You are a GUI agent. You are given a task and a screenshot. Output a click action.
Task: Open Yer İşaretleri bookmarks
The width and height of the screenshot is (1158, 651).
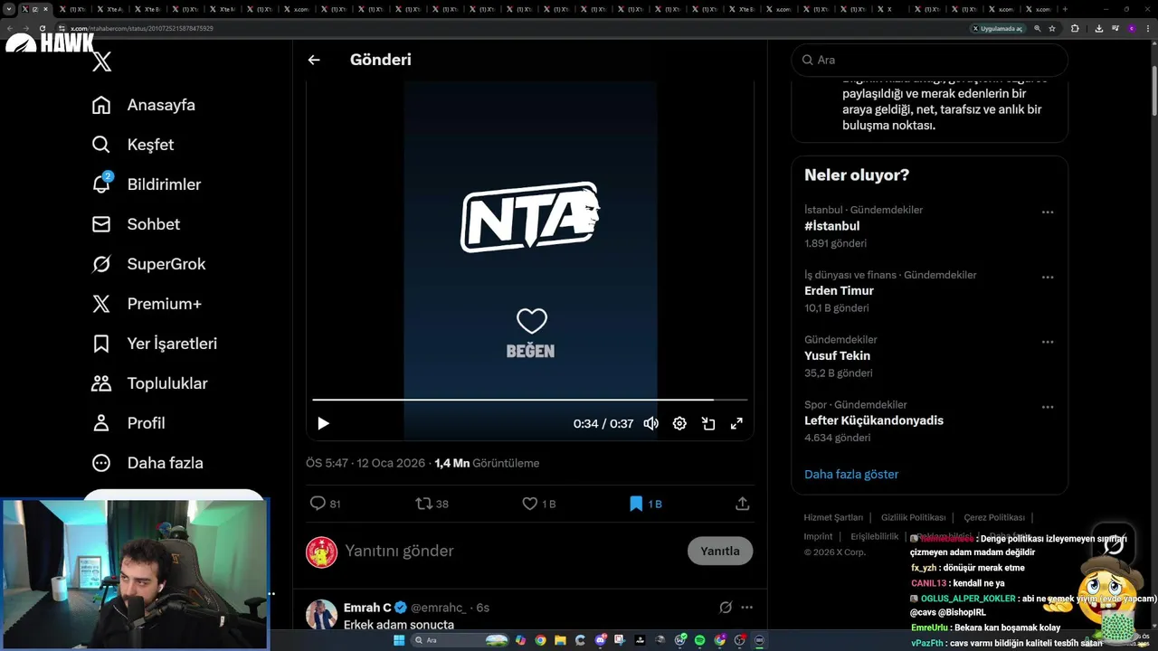[x=155, y=344]
